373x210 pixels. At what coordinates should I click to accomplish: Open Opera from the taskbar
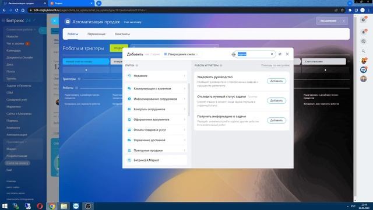[40, 206]
